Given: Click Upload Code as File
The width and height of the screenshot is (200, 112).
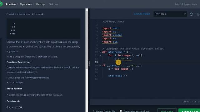Looking at the screenshot, I should click(x=106, y=111).
